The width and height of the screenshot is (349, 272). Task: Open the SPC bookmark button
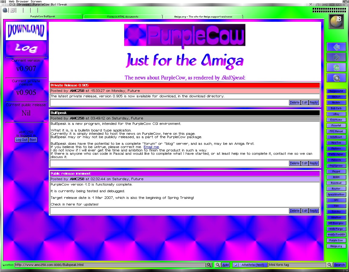[336, 200]
